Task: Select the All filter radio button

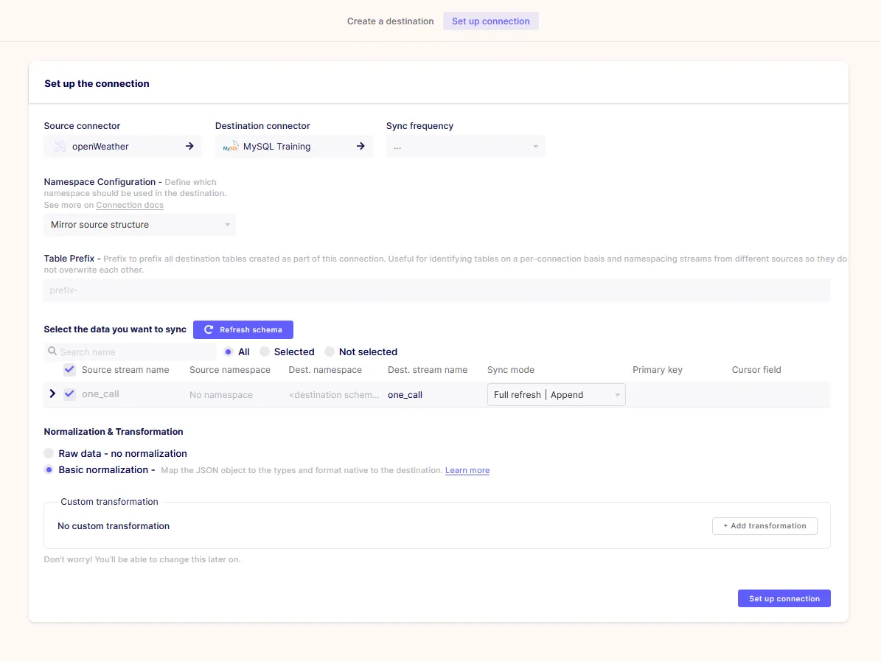Action: (228, 352)
